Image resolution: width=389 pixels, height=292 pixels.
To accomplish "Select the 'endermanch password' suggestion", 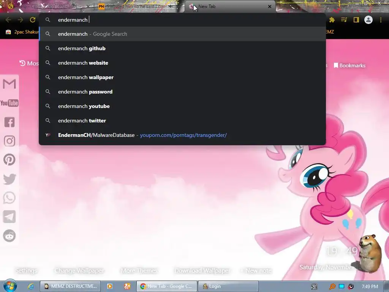I will pyautogui.click(x=182, y=92).
